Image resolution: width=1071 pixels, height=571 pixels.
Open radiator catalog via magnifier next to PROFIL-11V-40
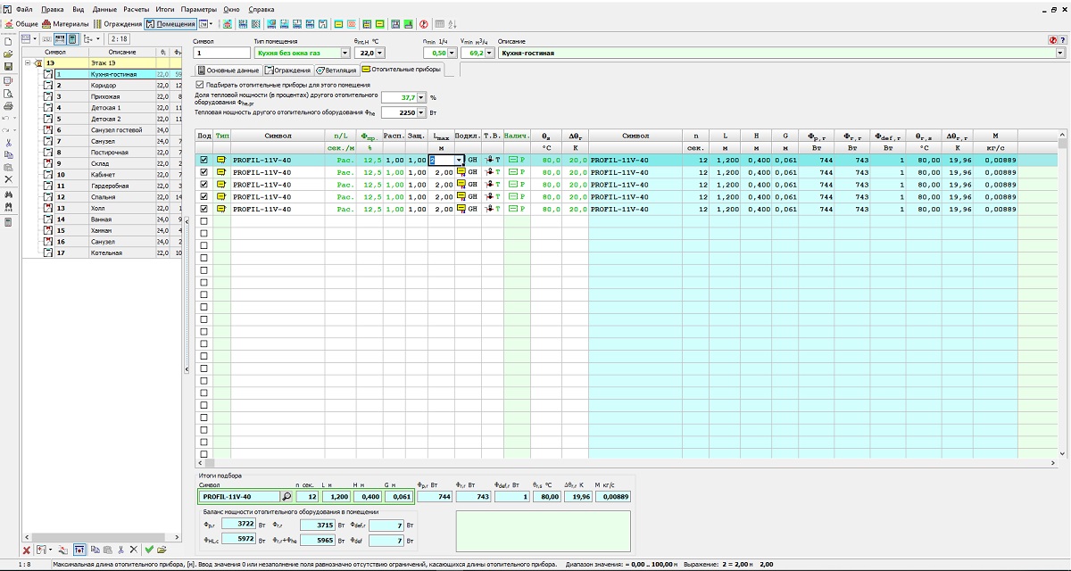[x=286, y=497]
